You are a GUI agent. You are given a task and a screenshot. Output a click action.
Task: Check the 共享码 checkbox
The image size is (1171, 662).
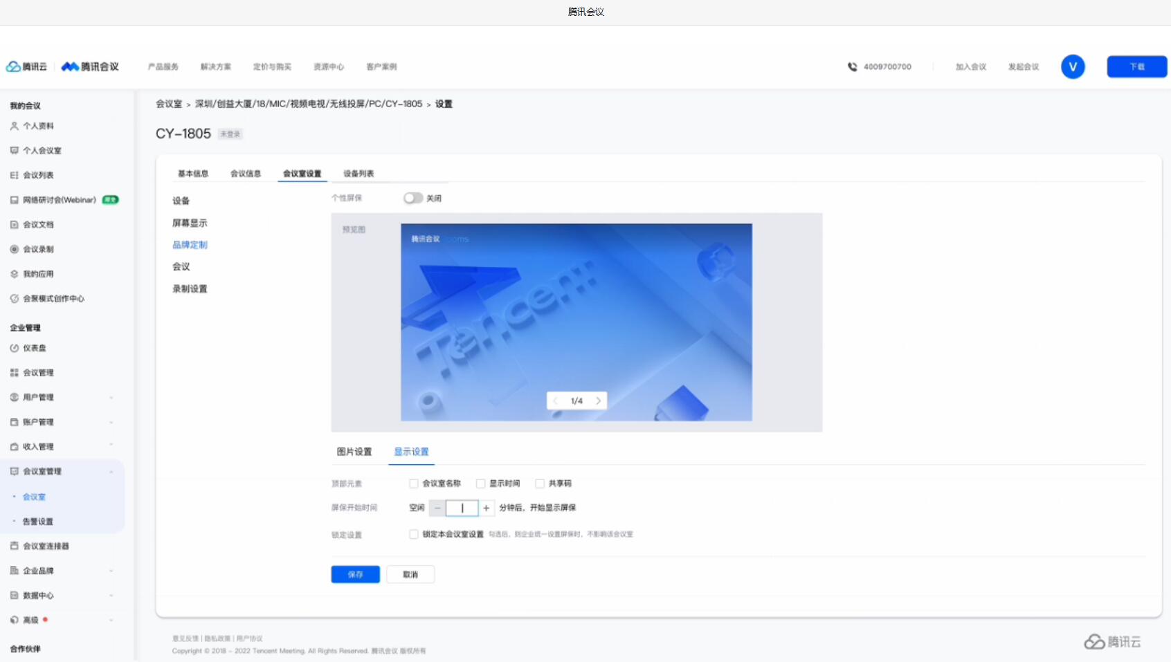point(540,484)
